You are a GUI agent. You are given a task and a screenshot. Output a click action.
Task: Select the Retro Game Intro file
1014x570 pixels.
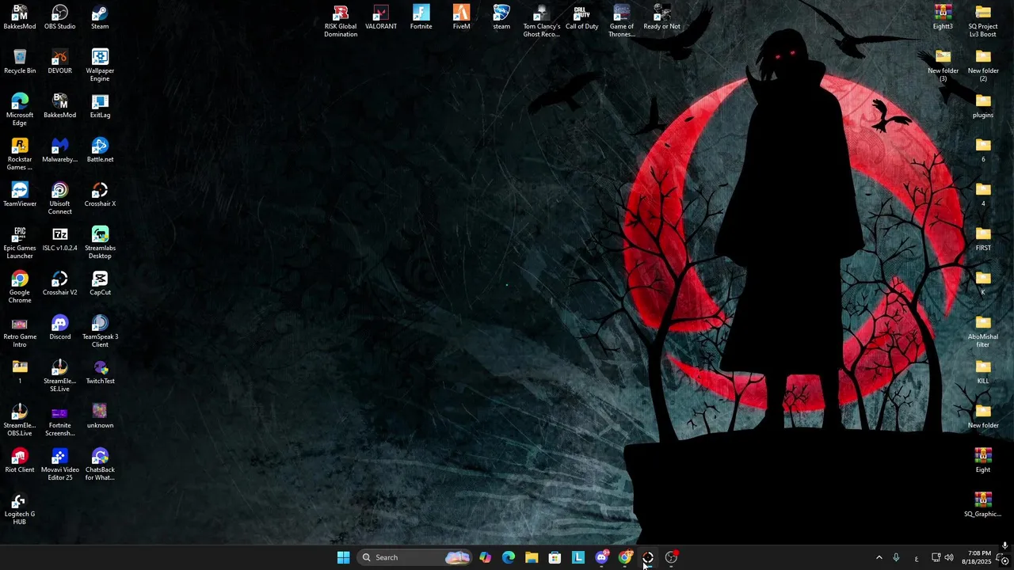tap(20, 332)
